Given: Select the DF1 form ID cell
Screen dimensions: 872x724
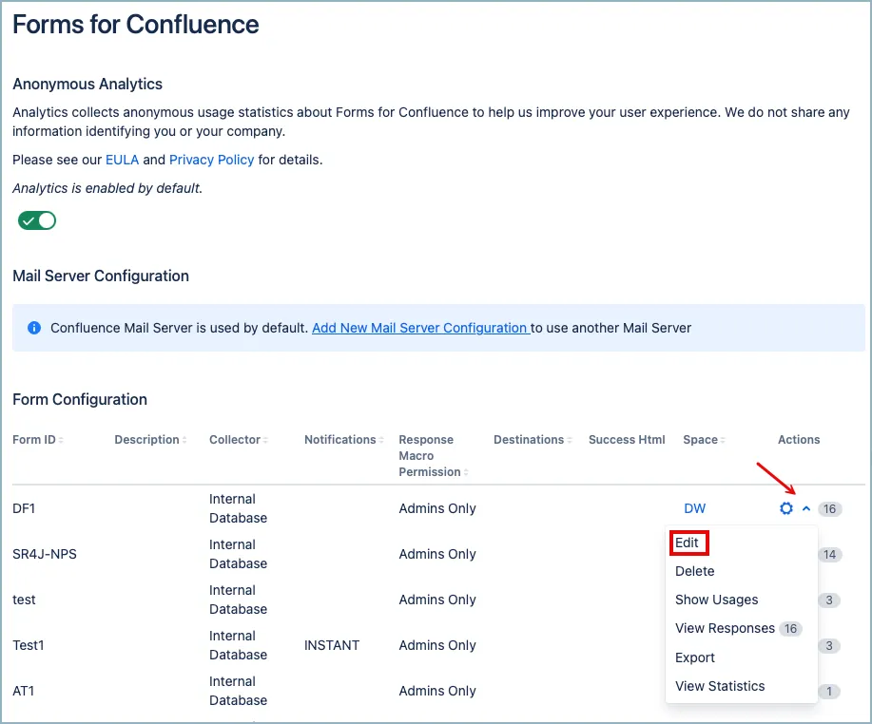Looking at the screenshot, I should click(24, 508).
